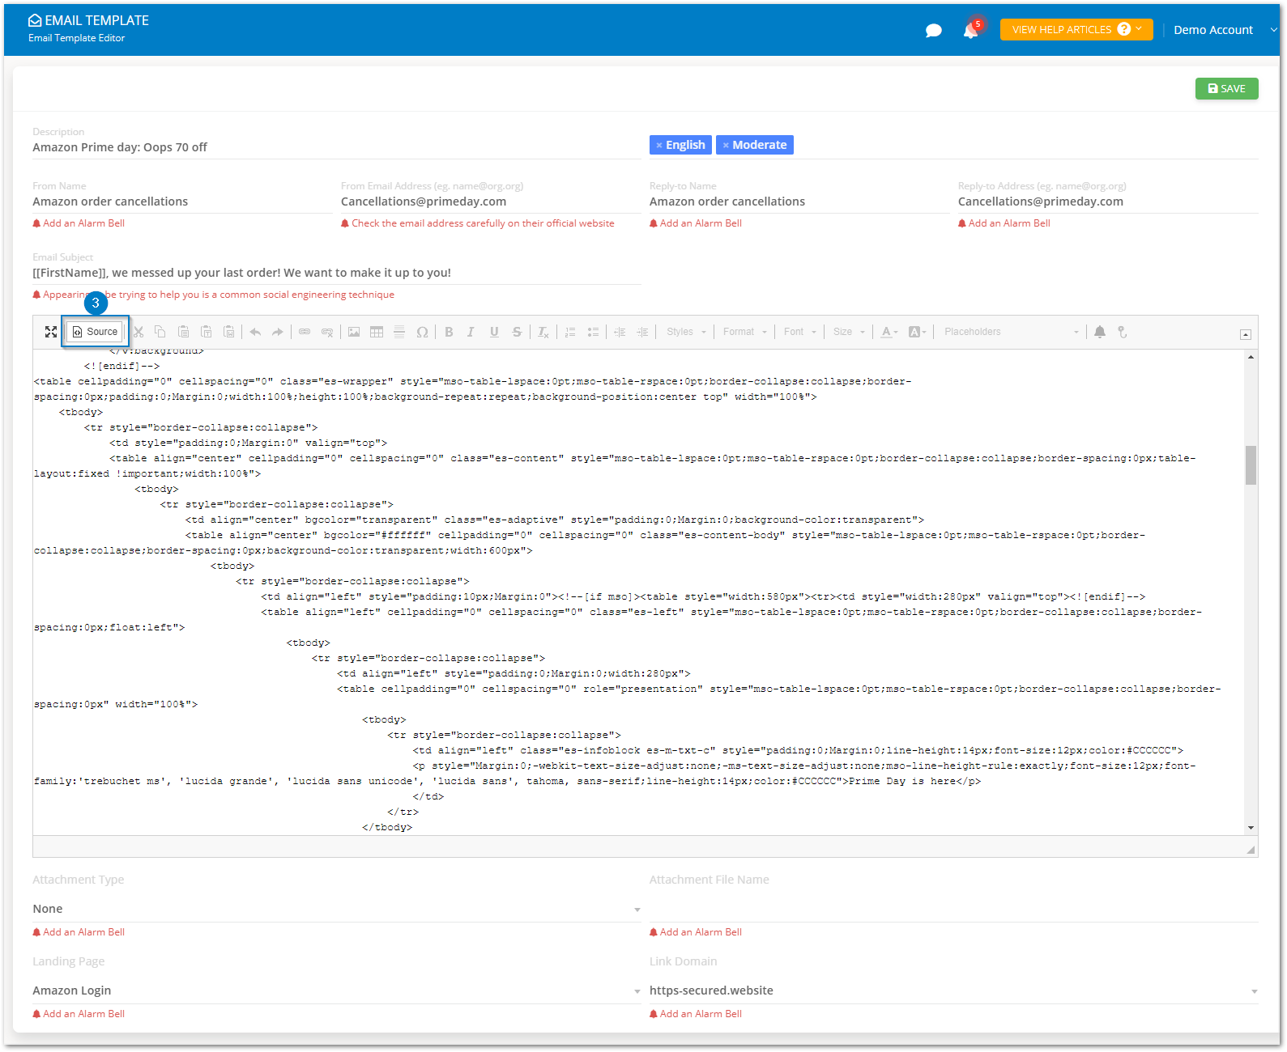
Task: Remove the Moderate tag
Action: [726, 146]
